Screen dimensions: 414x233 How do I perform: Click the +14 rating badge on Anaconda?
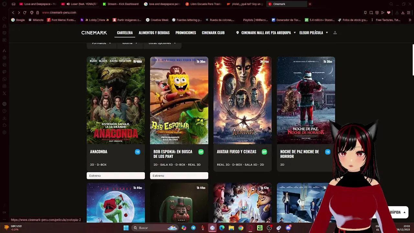(x=137, y=152)
